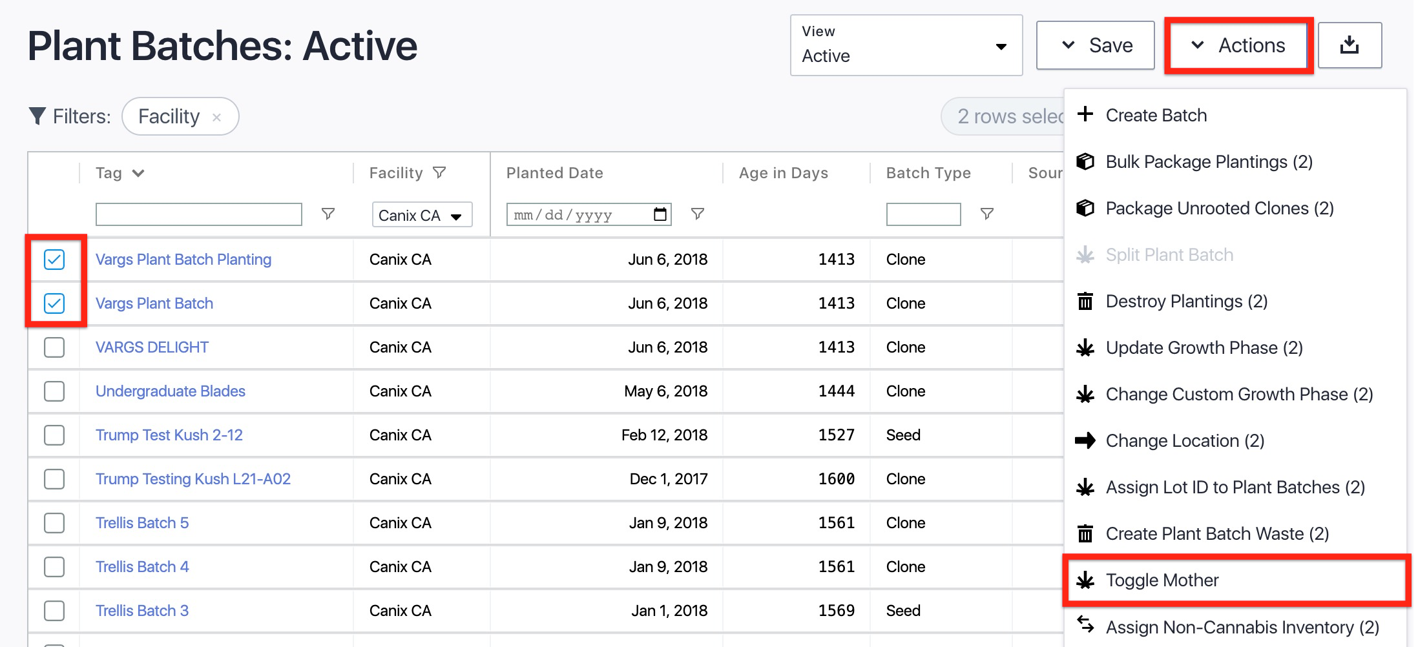Open the calendar picker in Planted Date

(660, 214)
